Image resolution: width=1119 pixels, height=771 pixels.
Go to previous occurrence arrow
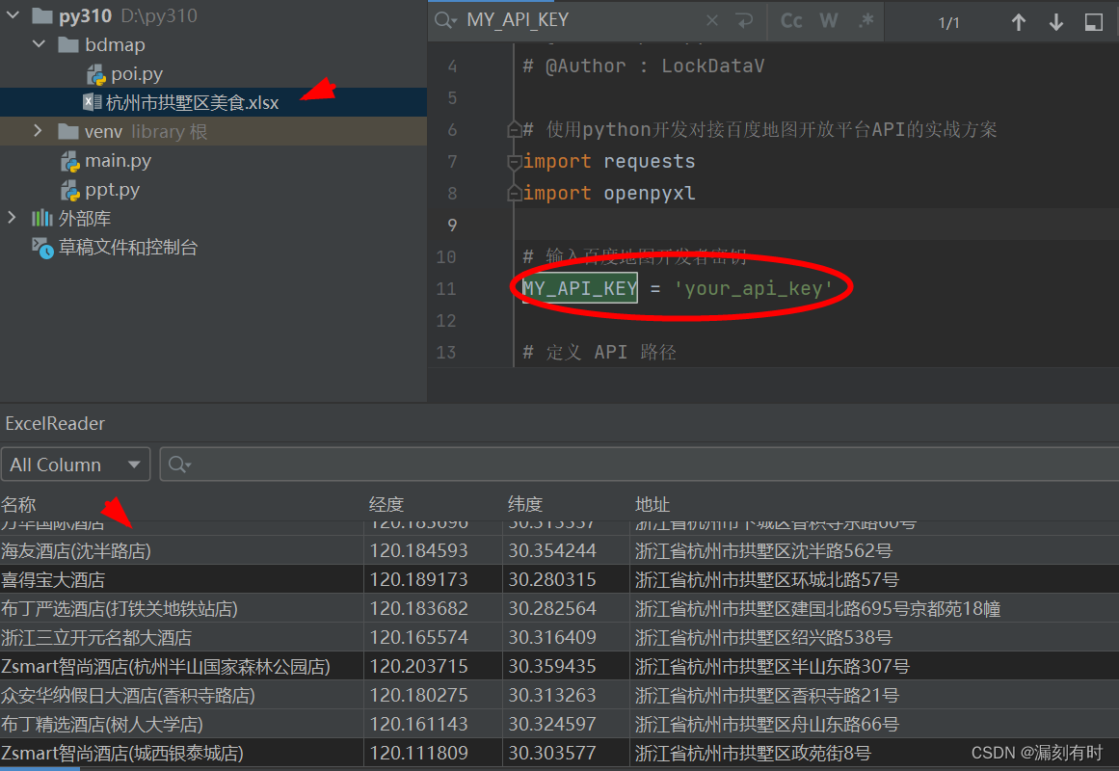point(1019,22)
